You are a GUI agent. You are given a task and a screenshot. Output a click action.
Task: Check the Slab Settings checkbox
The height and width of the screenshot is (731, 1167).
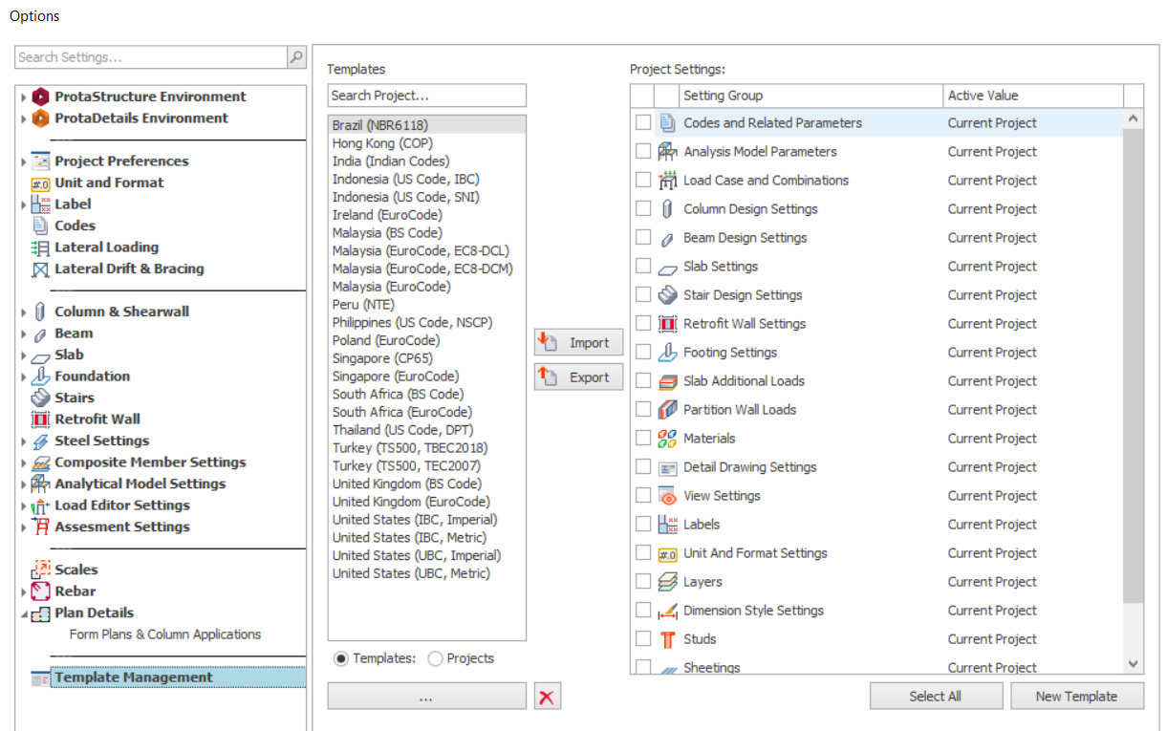(x=643, y=267)
